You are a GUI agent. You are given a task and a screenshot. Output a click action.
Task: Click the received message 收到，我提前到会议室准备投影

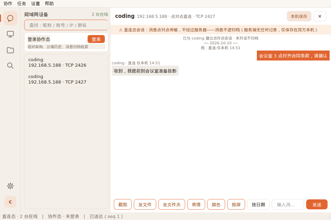pos(145,71)
